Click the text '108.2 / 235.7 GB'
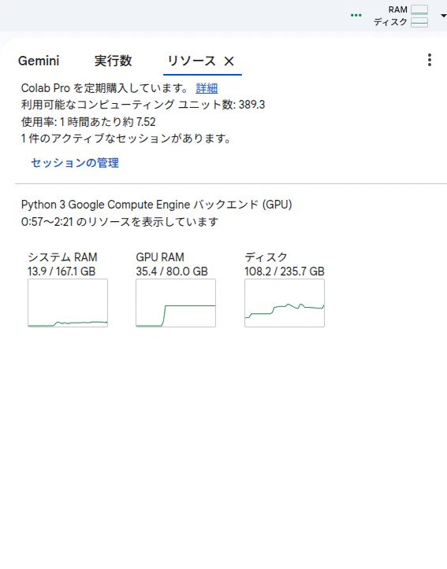This screenshot has height=569, width=447. 284,272
